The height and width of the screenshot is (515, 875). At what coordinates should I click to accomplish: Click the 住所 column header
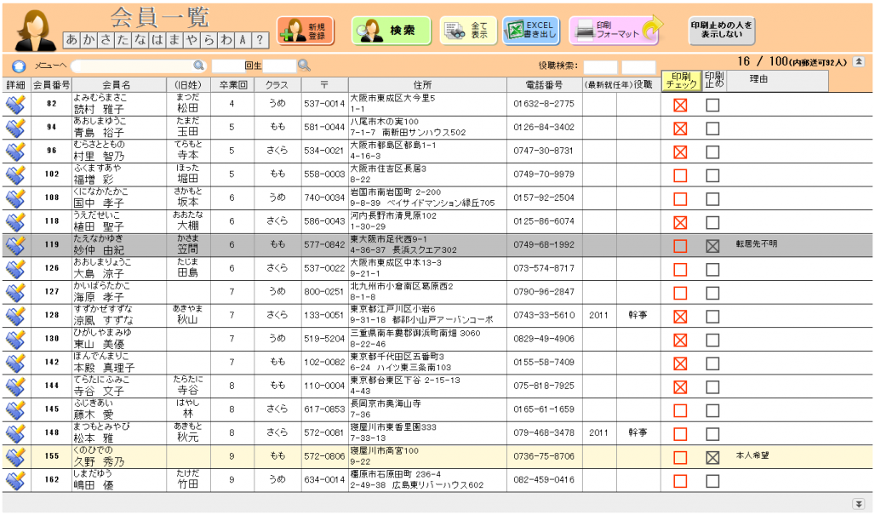pyautogui.click(x=427, y=85)
